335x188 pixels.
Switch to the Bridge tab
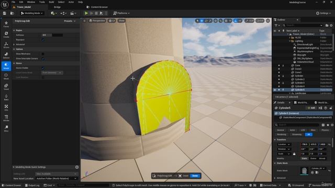(x=57, y=7)
